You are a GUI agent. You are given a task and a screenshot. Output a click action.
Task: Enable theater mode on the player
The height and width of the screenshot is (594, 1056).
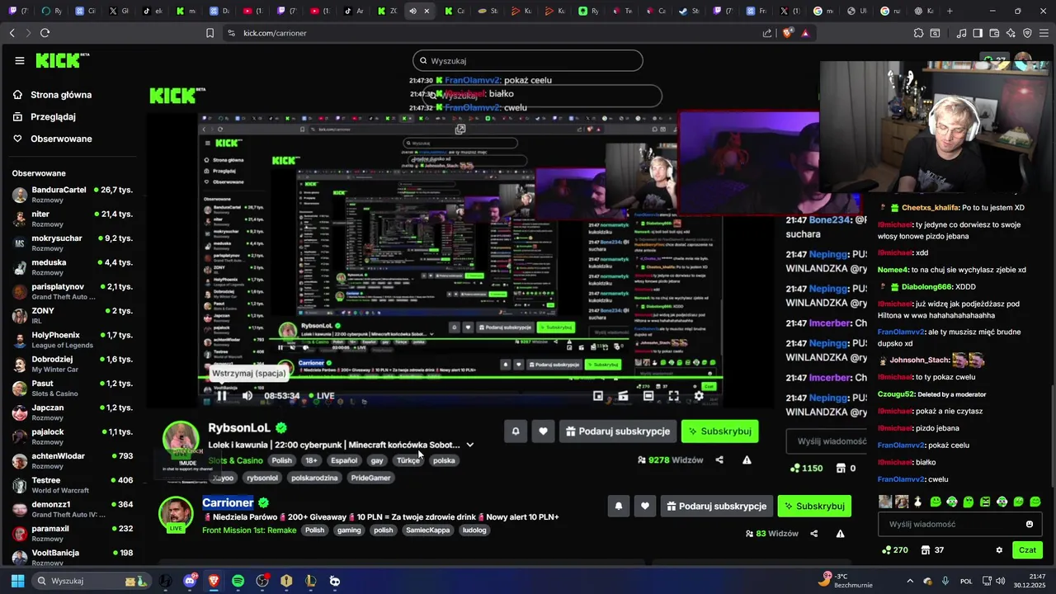(648, 396)
